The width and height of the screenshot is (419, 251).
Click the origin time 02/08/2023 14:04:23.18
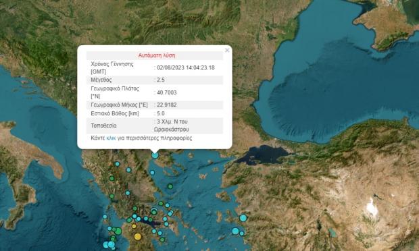point(185,67)
